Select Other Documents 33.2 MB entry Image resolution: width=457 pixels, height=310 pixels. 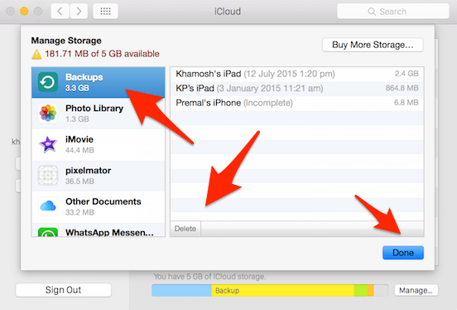click(99, 206)
